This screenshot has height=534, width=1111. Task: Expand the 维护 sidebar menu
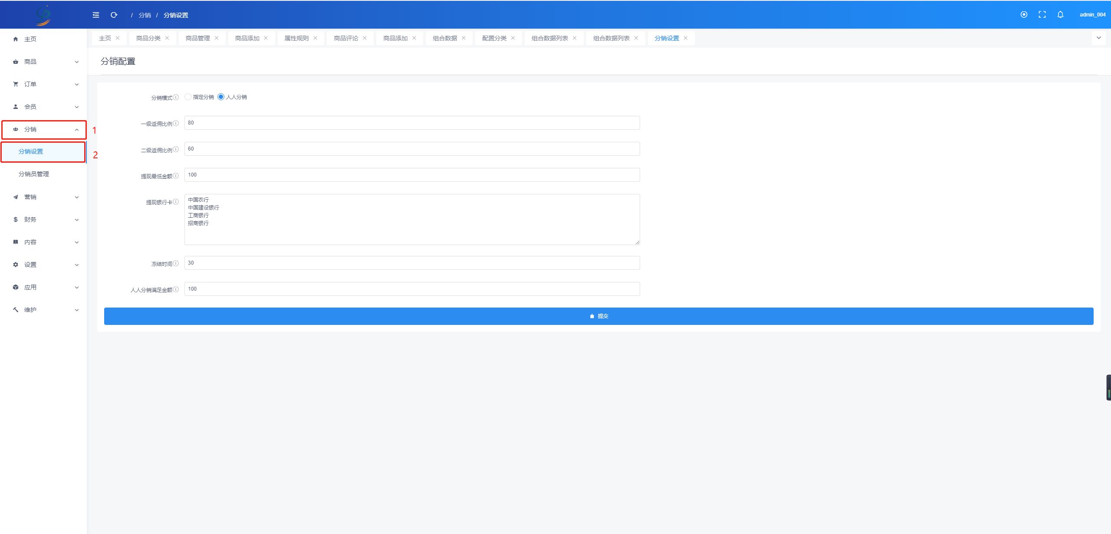(x=43, y=310)
